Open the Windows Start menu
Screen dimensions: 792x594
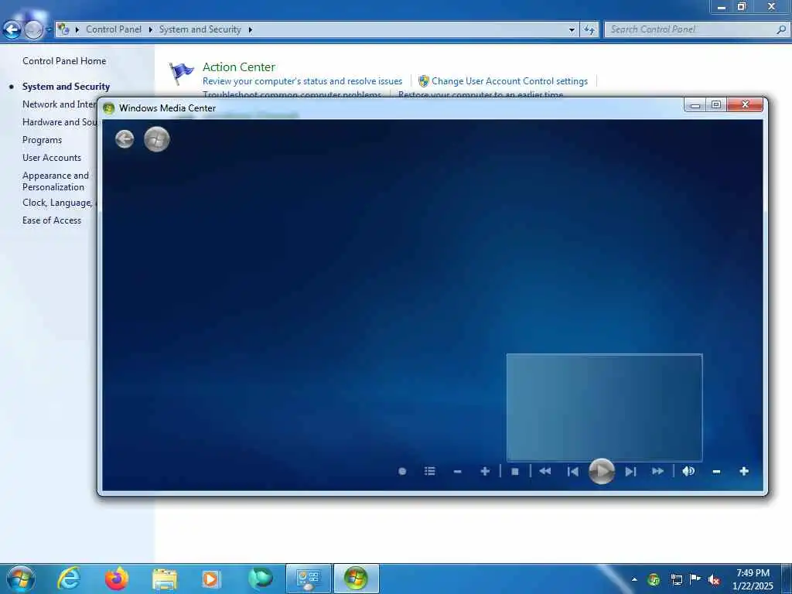coord(21,579)
